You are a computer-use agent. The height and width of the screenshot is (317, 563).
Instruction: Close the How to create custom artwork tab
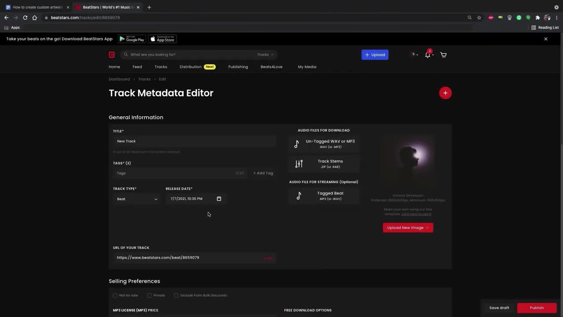(x=68, y=7)
